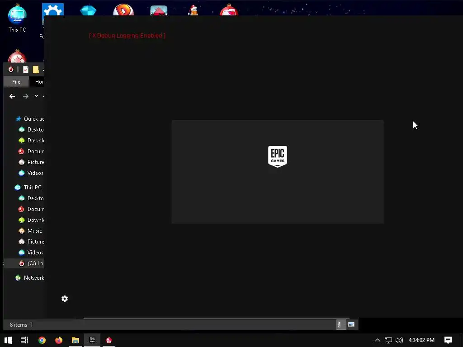Open the Action Center notifications
This screenshot has width=463, height=347.
(x=448, y=340)
